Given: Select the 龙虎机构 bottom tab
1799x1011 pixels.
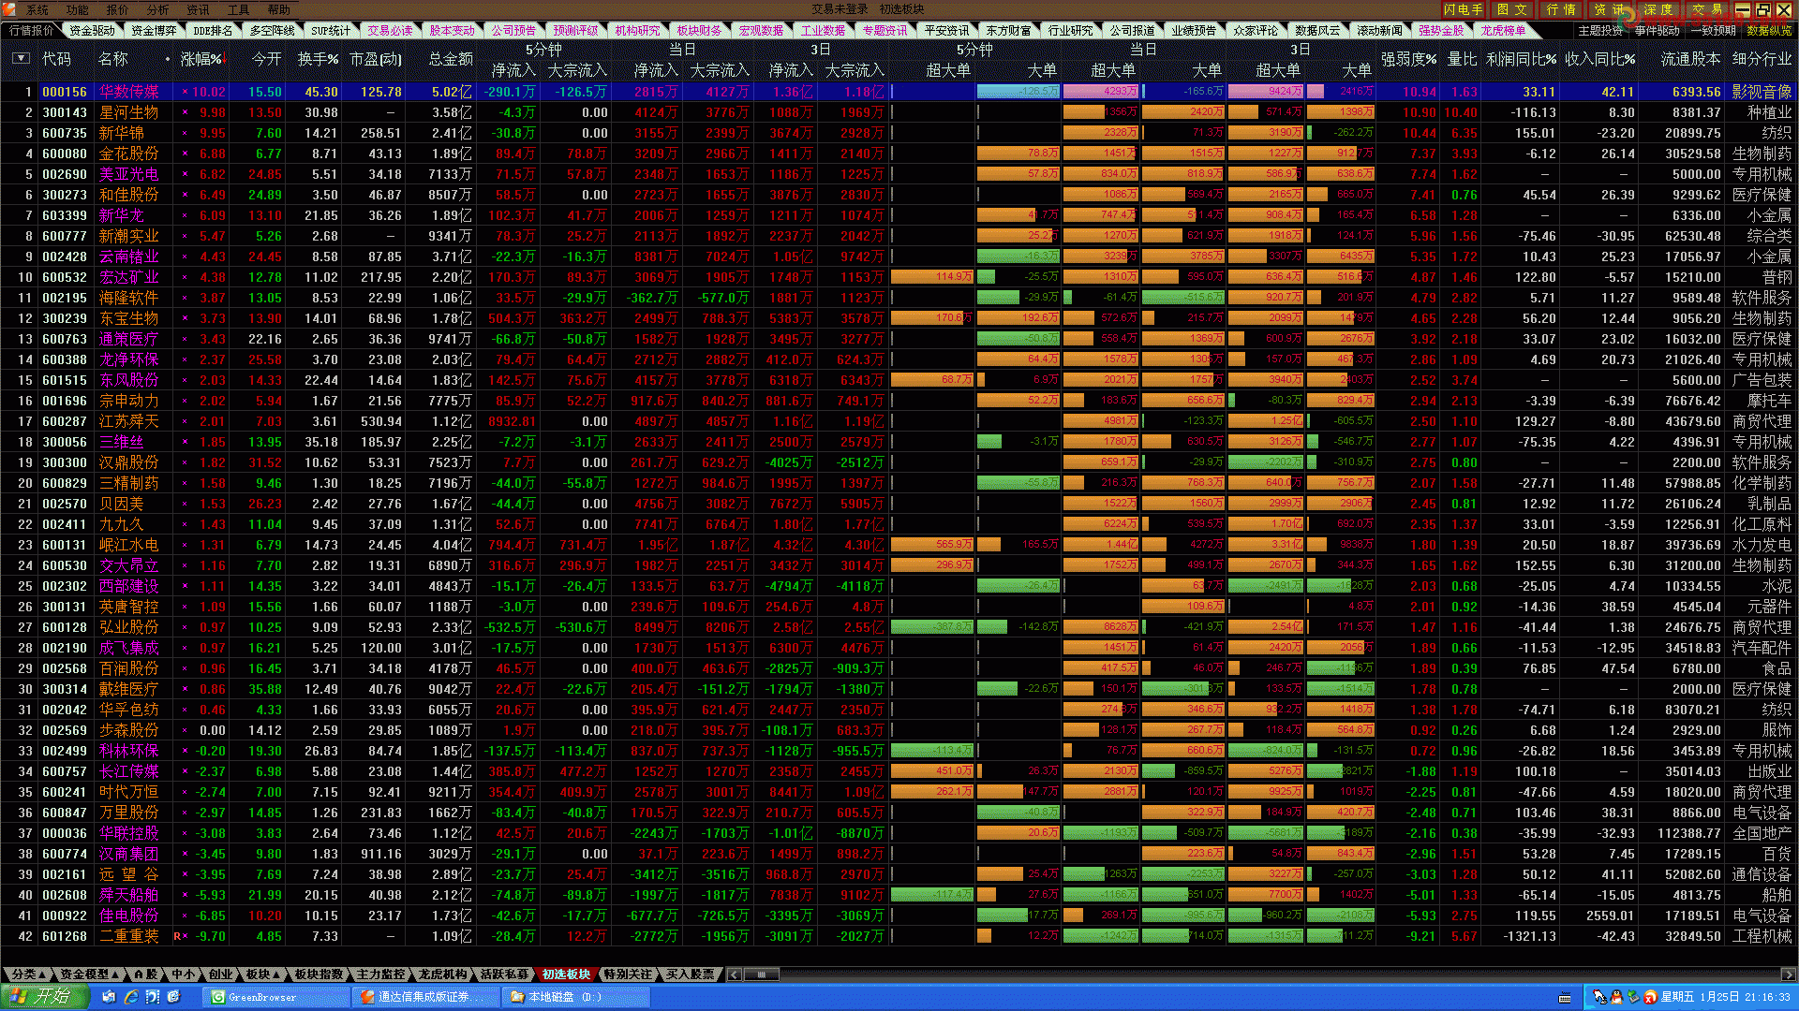Looking at the screenshot, I should (442, 974).
